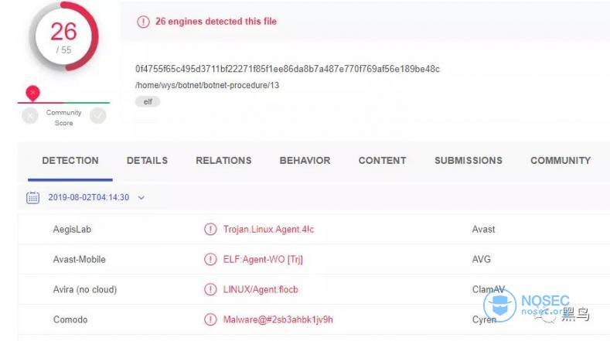This screenshot has width=610, height=341.
Task: Select the elf file tag
Action: pos(148,101)
